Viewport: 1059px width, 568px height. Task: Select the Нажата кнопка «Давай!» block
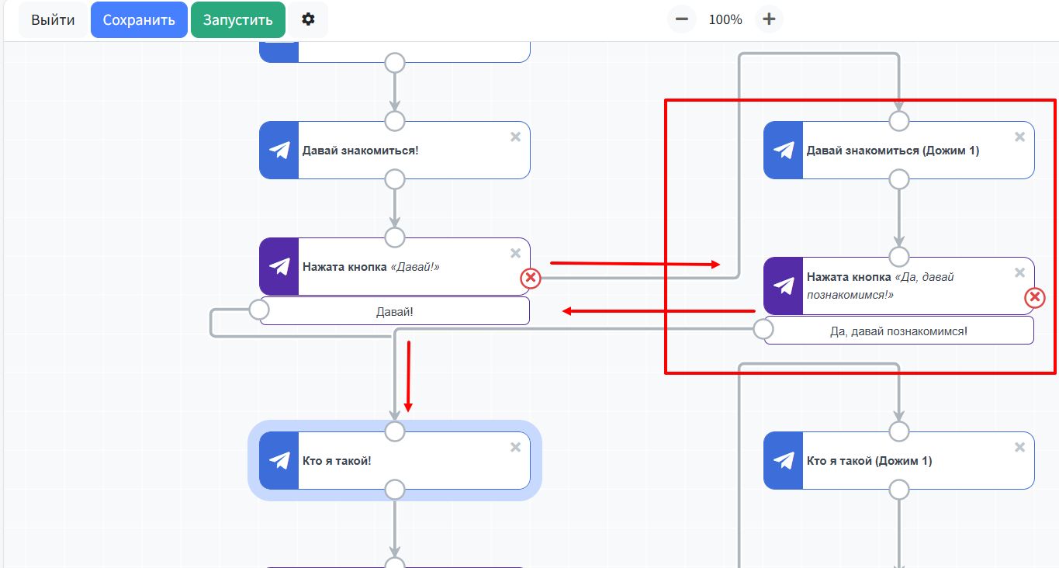pyautogui.click(x=395, y=267)
